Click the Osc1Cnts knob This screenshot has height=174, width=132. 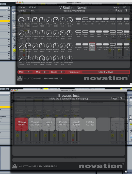pos(28,33)
